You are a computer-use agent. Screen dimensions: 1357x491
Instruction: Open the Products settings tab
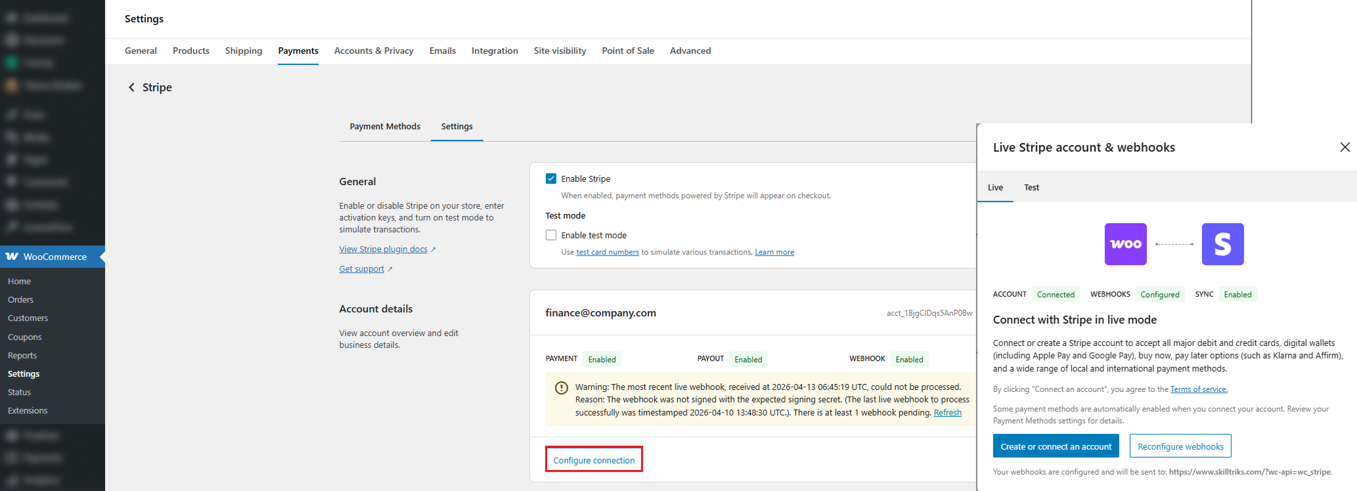pyautogui.click(x=191, y=51)
